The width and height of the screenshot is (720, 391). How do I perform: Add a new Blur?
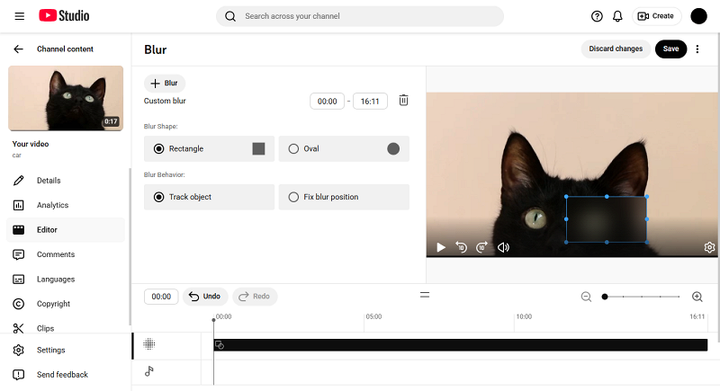(x=165, y=84)
